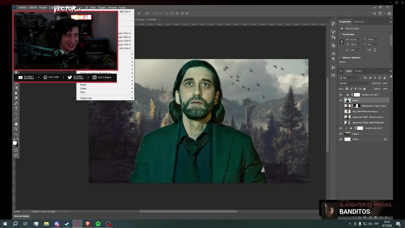This screenshot has height=228, width=405.
Task: Filter layers by pixel layer icon
Action: click(x=365, y=78)
